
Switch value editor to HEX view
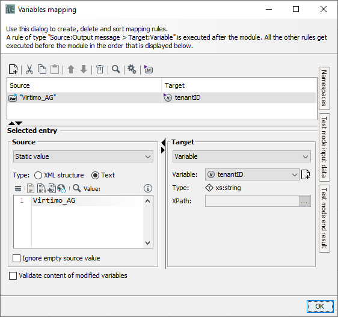coord(41,188)
